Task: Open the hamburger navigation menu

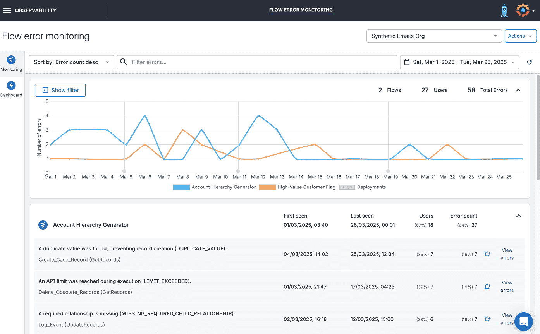Action: click(x=7, y=10)
